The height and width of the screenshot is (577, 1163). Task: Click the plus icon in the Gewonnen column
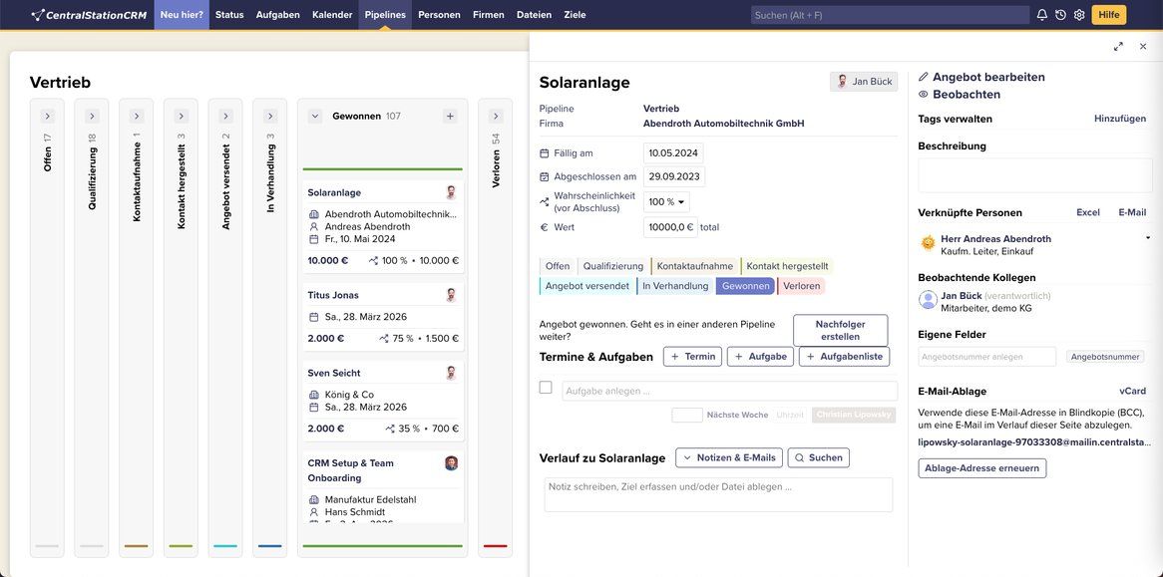pos(450,117)
